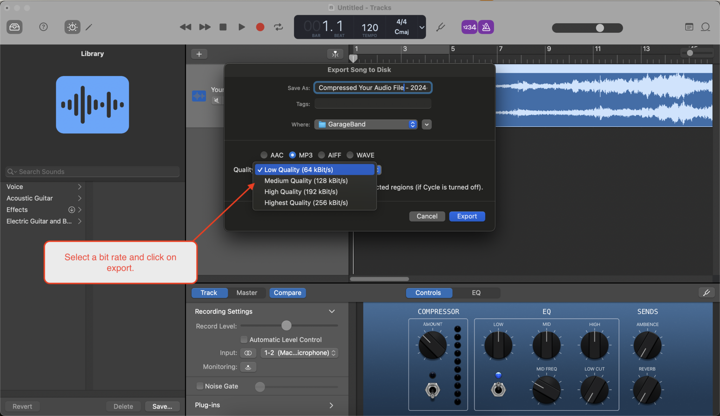This screenshot has width=720, height=416.
Task: Open the Tuner fork icon
Action: click(441, 27)
